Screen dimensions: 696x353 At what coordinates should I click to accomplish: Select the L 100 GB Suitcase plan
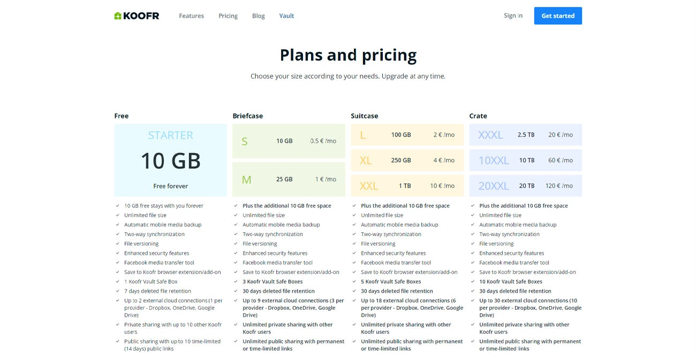coord(407,135)
